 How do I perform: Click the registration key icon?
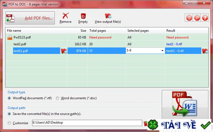click(x=197, y=18)
